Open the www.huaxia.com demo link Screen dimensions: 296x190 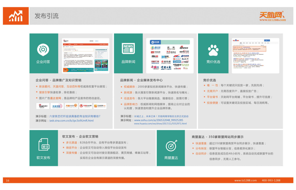click(160, 123)
